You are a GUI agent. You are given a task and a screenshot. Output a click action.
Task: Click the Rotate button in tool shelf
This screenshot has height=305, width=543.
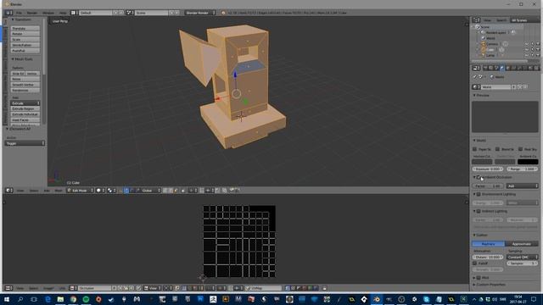25,34
